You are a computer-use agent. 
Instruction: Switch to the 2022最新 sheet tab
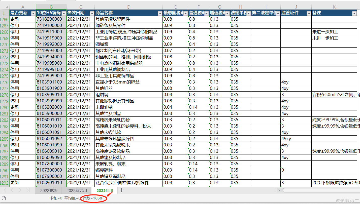pos(49,190)
